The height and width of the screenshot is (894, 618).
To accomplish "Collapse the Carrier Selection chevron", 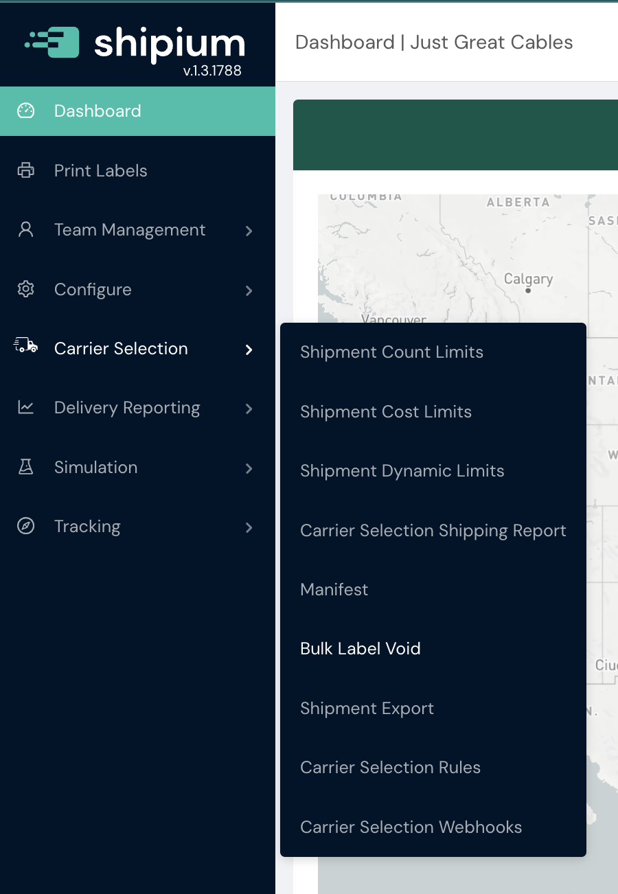I will point(249,350).
